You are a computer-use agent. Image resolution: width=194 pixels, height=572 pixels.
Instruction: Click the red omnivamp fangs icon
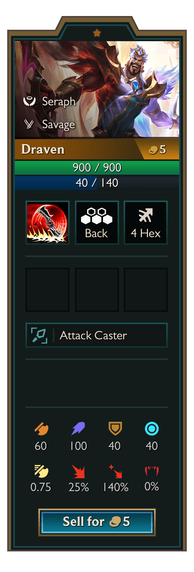click(x=152, y=471)
